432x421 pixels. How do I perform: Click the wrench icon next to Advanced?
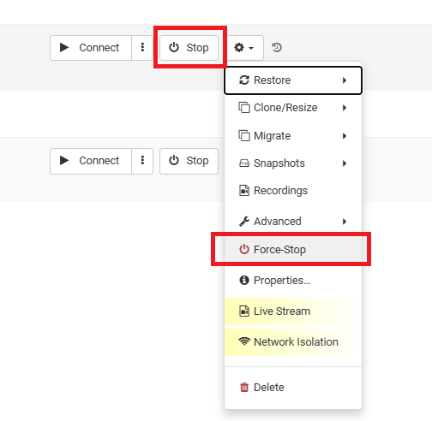[x=244, y=222]
